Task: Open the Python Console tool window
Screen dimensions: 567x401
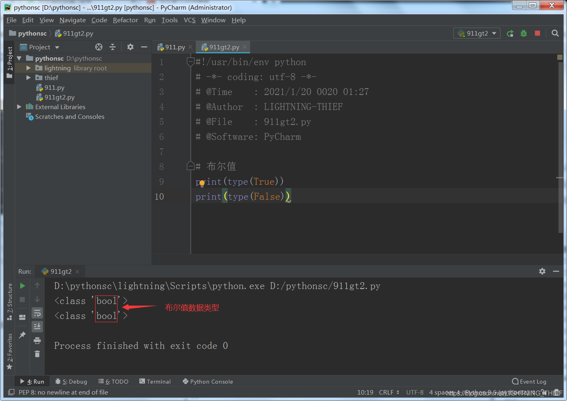Action: (208, 381)
